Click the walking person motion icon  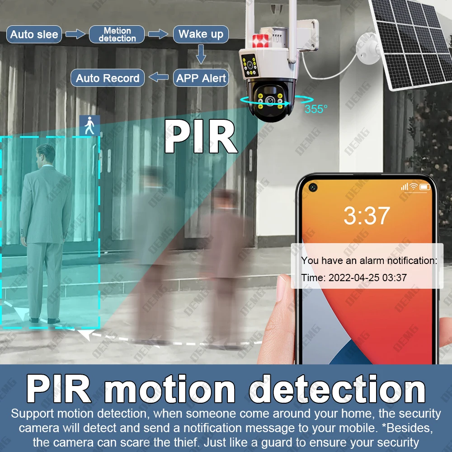[x=89, y=125]
